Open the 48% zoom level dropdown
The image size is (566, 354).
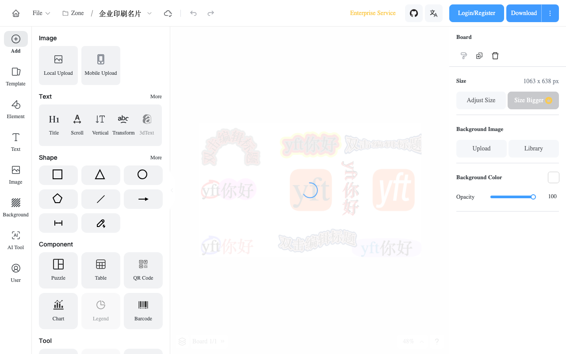click(x=413, y=341)
